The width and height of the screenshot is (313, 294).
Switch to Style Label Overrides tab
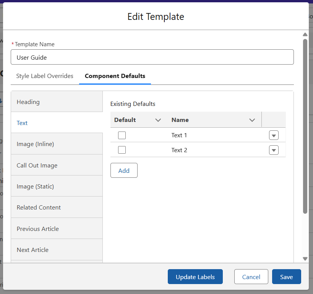pyautogui.click(x=45, y=76)
